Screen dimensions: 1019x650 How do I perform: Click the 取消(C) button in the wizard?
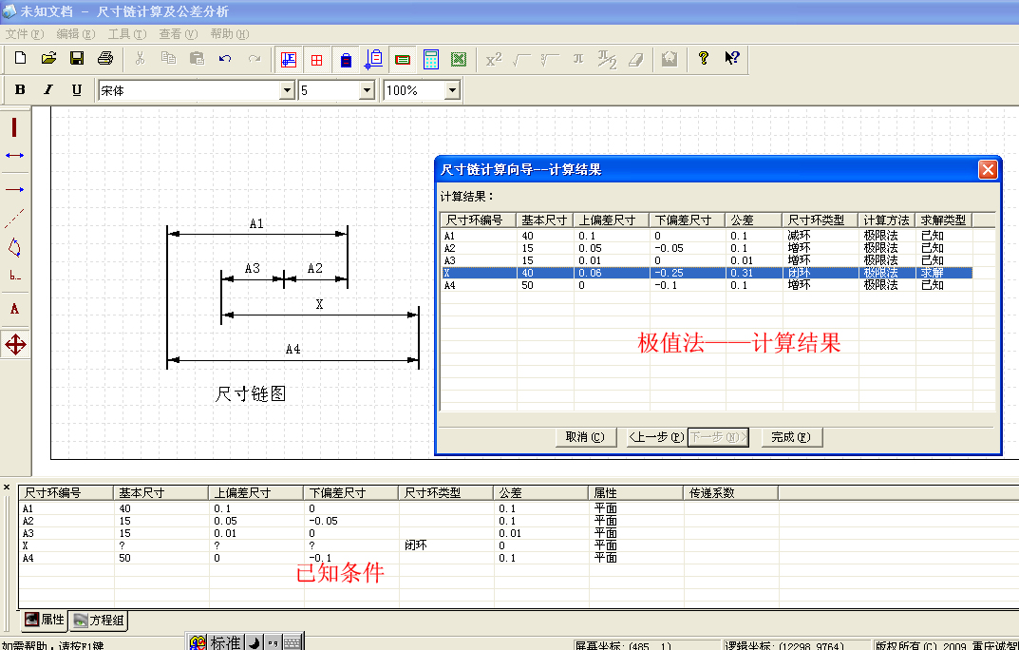coord(585,437)
